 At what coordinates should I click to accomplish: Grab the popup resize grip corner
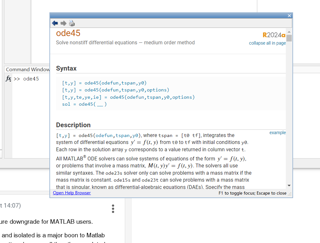pyautogui.click(x=290, y=194)
